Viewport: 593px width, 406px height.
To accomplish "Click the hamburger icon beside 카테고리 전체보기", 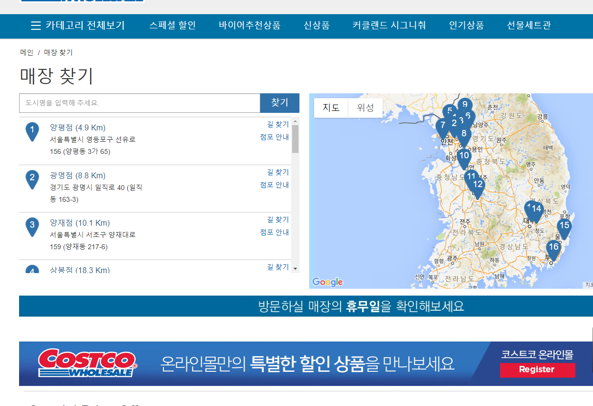I will pos(36,26).
